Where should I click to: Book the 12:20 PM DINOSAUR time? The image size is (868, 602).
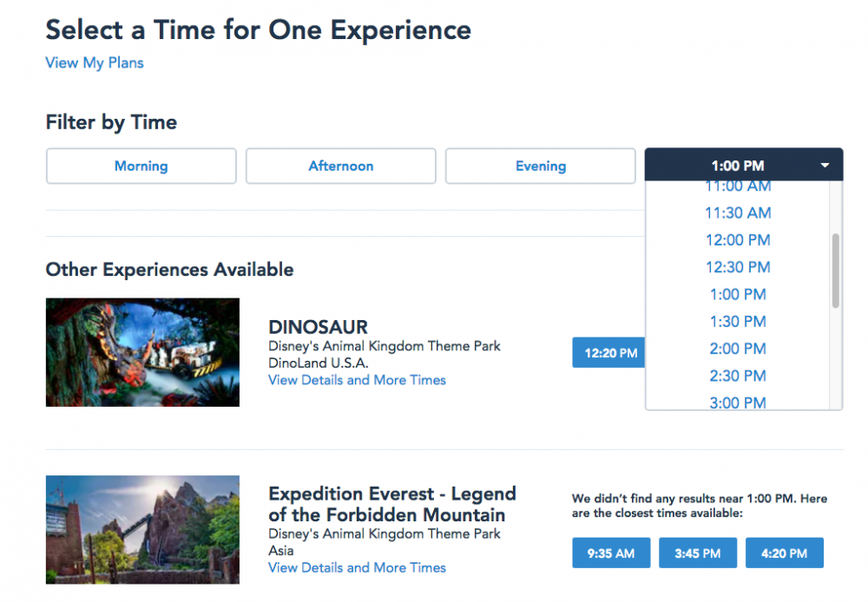pyautogui.click(x=609, y=353)
